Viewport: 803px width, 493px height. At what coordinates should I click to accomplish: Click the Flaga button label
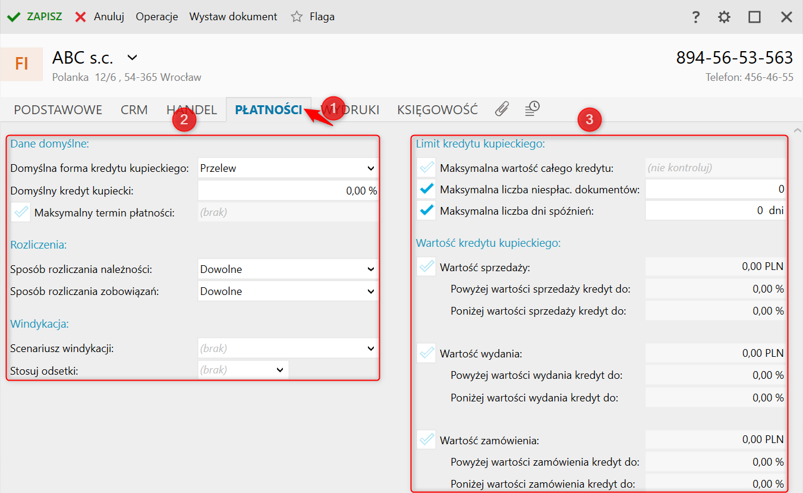point(322,17)
